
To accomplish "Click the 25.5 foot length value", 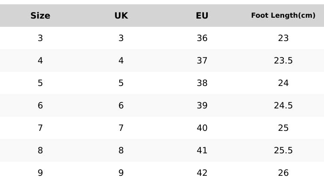I will pyautogui.click(x=283, y=150).
